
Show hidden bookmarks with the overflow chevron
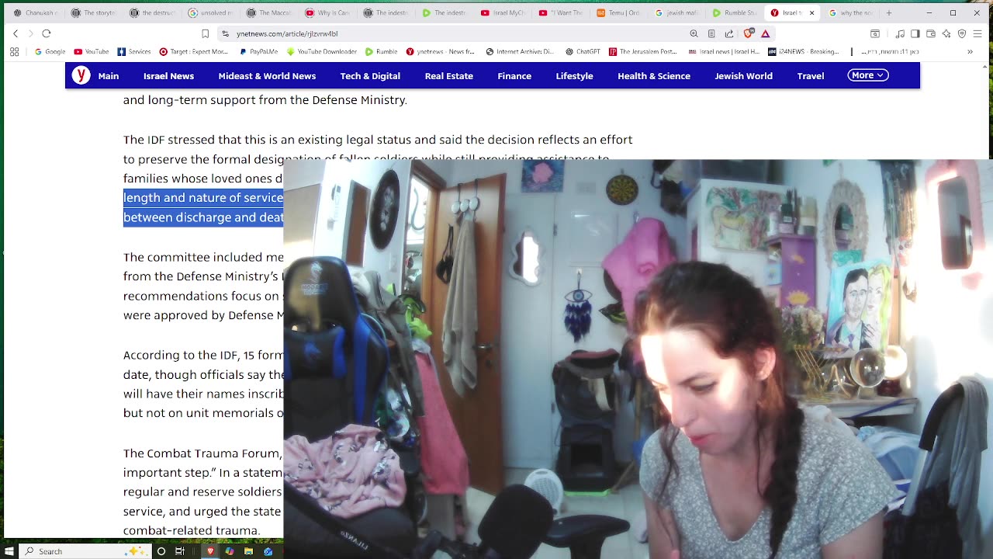(970, 52)
